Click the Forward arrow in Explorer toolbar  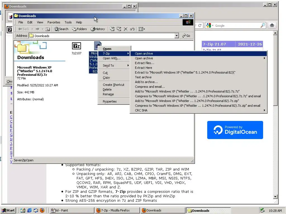coord(37,29)
